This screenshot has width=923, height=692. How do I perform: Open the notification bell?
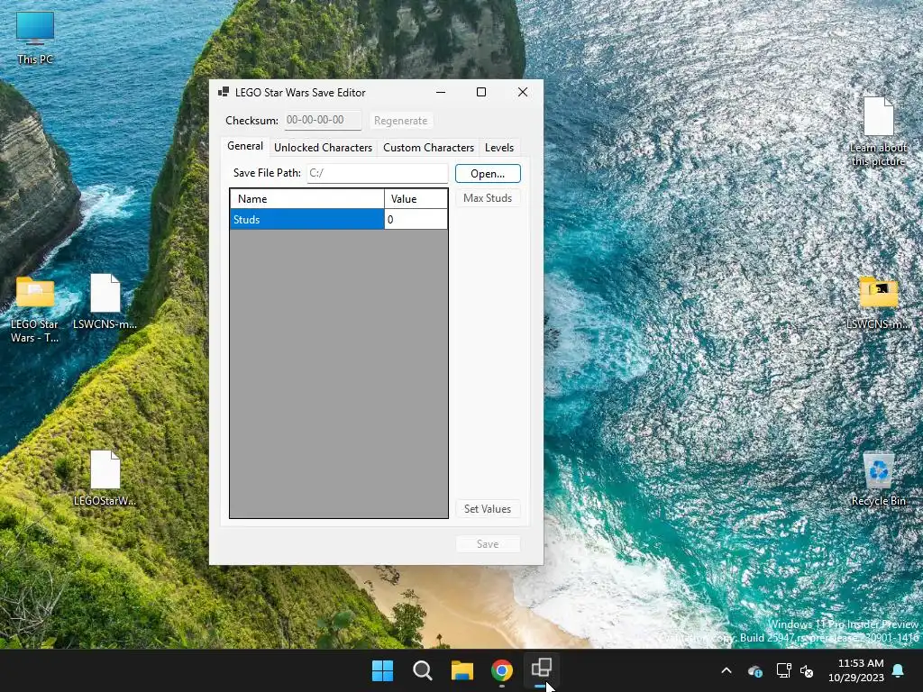[899, 670]
